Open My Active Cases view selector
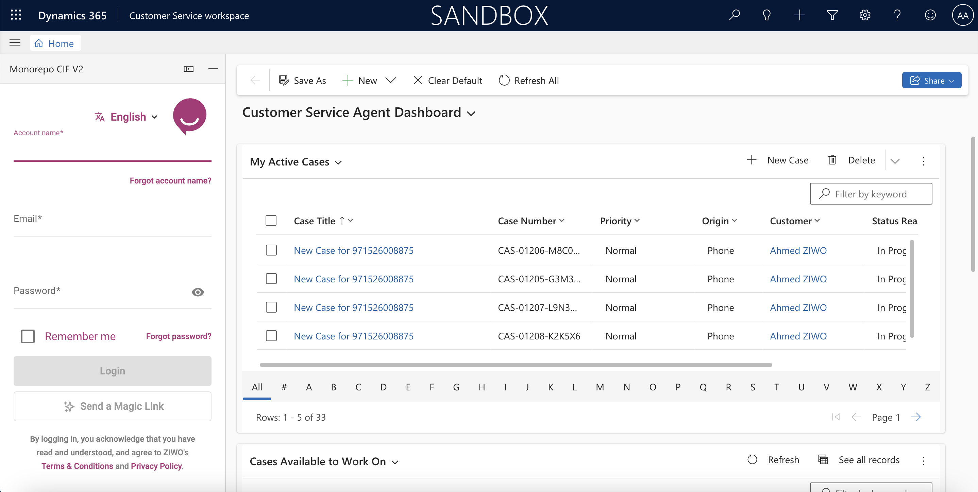The width and height of the screenshot is (978, 492). tap(296, 162)
